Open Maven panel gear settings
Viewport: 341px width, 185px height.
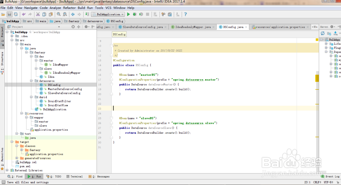(332, 27)
